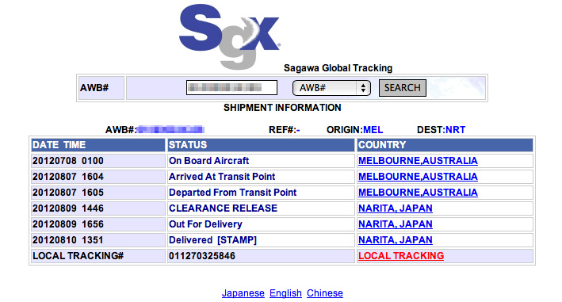The image size is (562, 302).
Task: Open MELBOURNE,AUSTRALIA link for Arrived At Transit Point
Action: point(418,176)
